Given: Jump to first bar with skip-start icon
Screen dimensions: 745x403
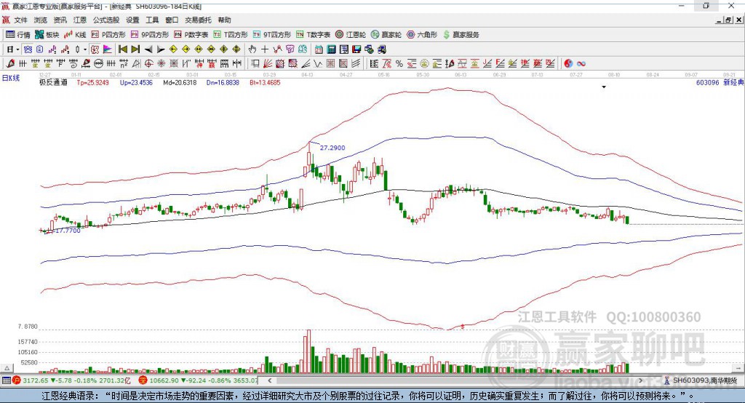Looking at the screenshot, I should pos(122,49).
